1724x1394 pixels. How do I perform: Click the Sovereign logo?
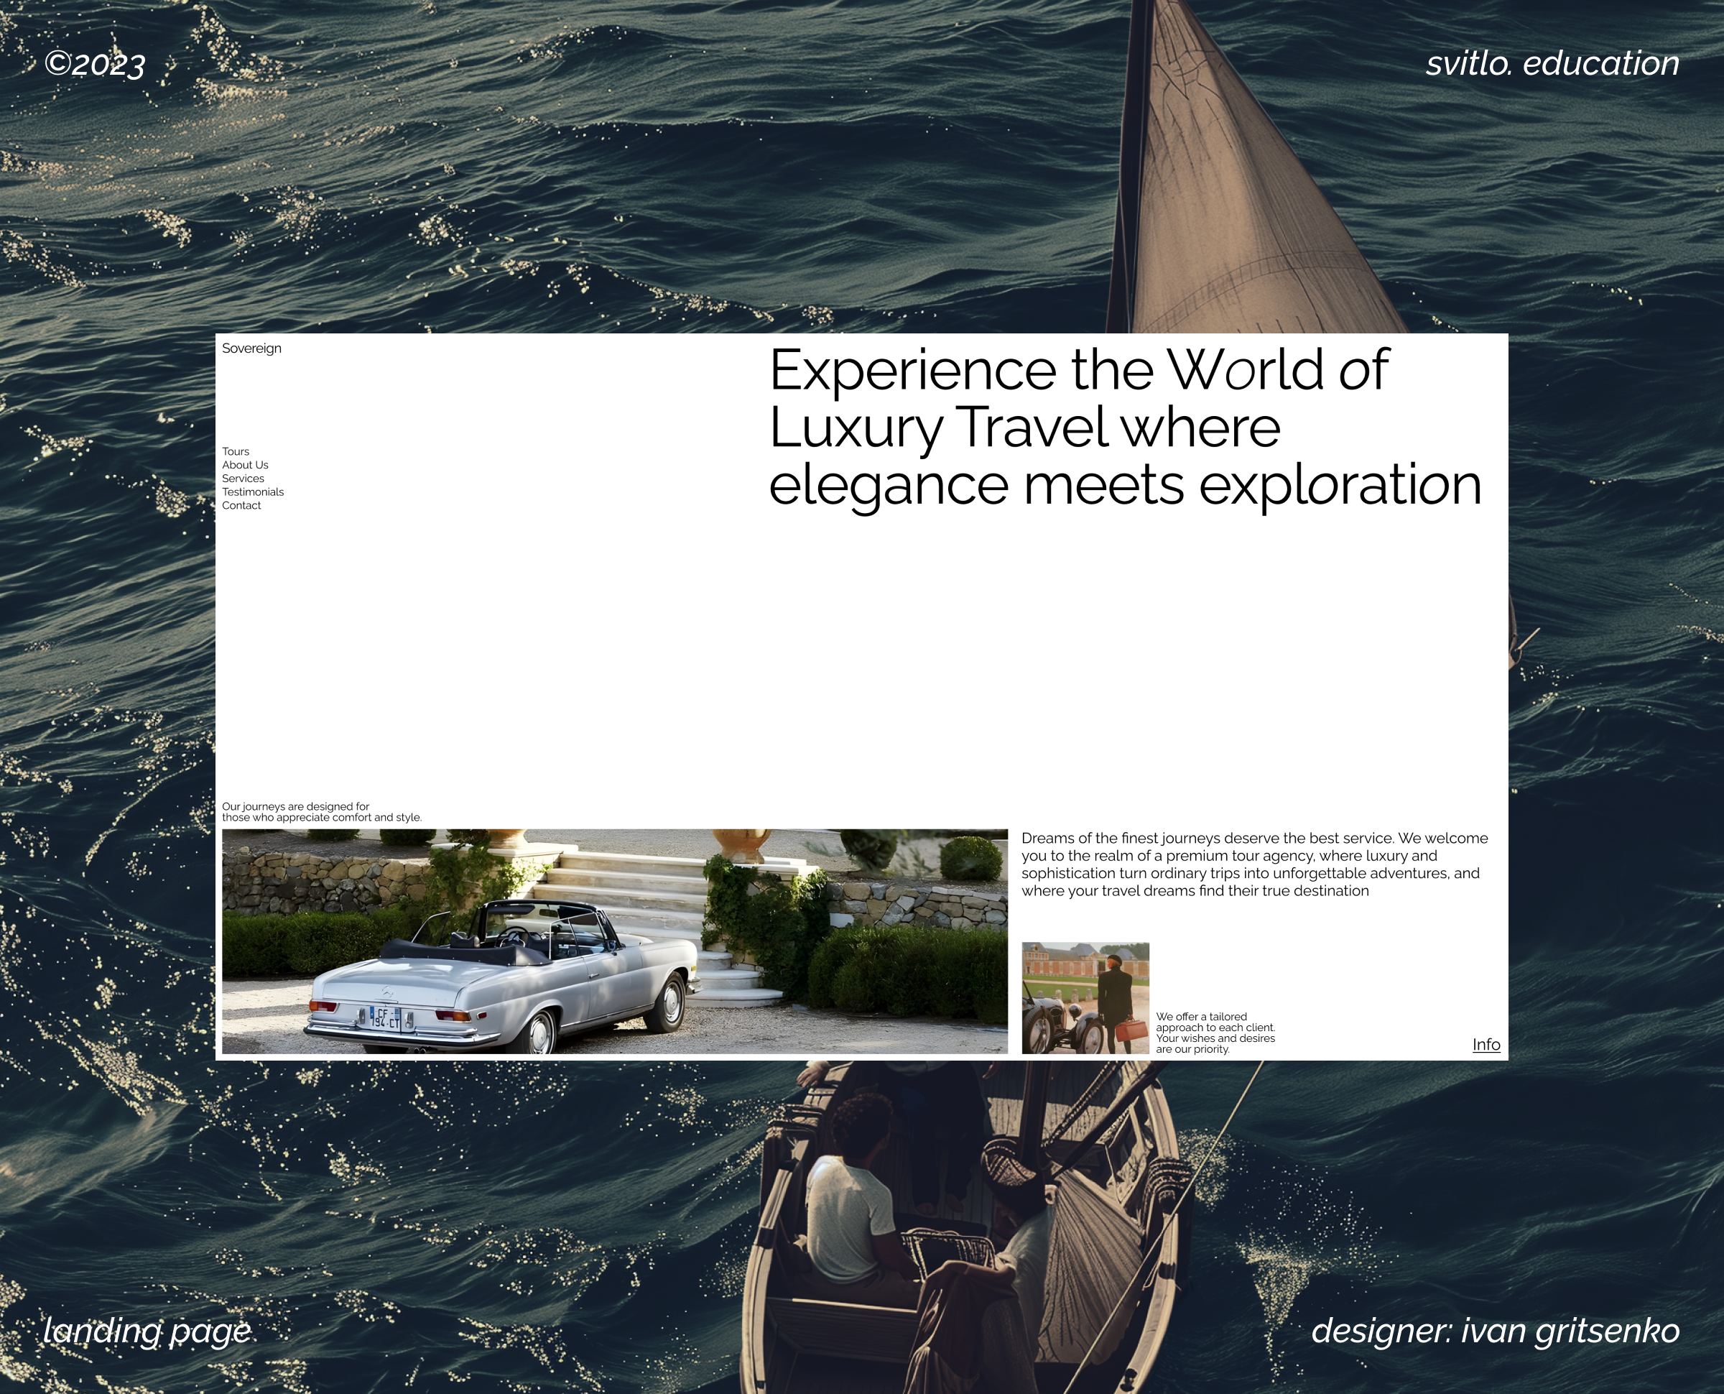(x=252, y=348)
